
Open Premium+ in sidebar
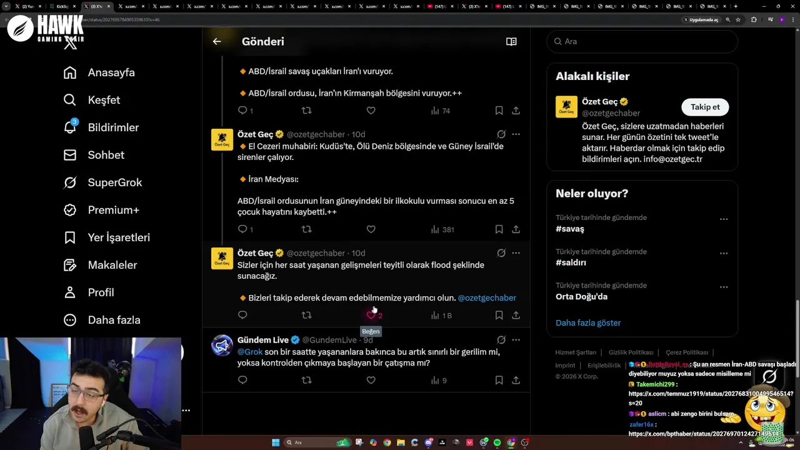click(101, 210)
